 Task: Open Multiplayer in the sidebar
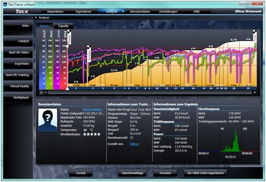tap(18, 98)
